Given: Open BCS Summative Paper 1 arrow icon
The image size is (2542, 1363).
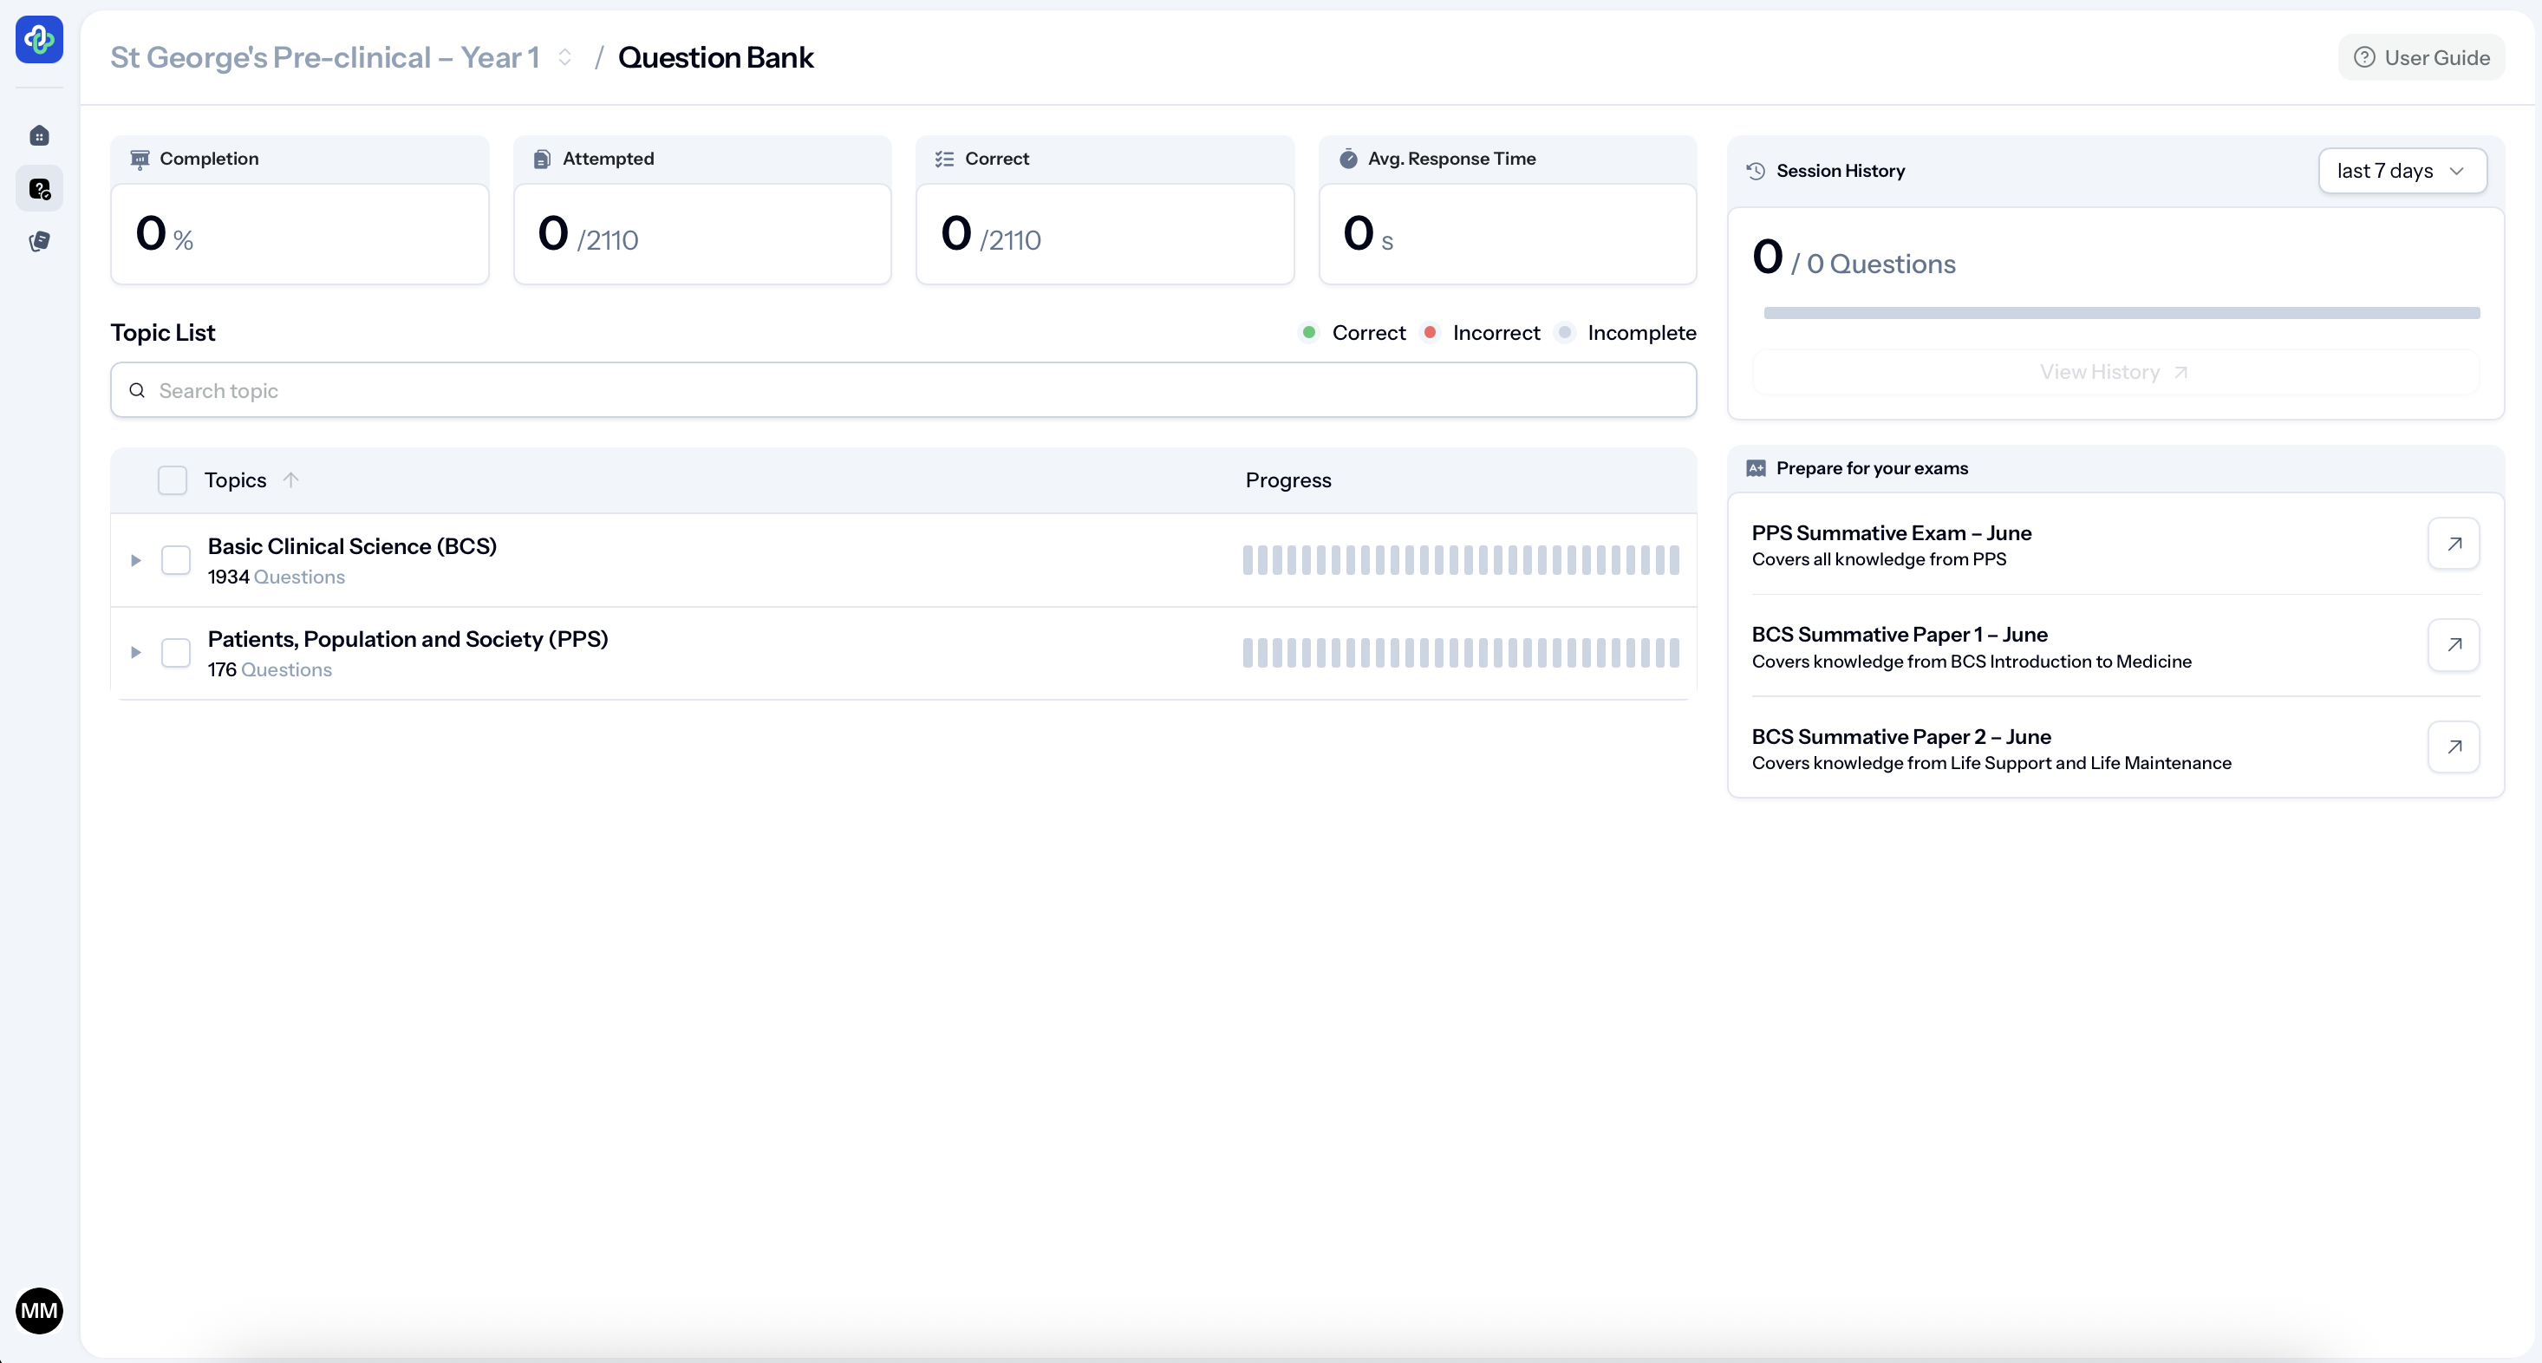Looking at the screenshot, I should 2454,644.
